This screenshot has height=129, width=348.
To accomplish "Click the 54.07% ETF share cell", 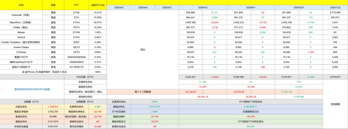I will point(98,22).
